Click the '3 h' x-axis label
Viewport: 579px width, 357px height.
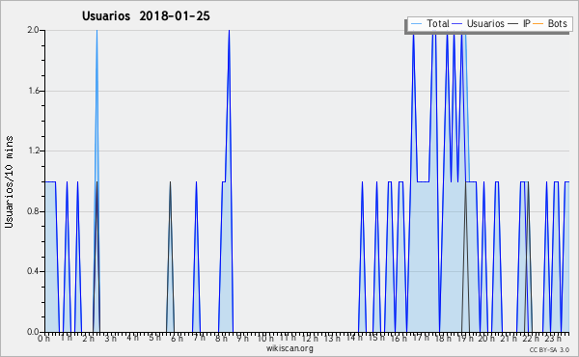[x=110, y=339]
